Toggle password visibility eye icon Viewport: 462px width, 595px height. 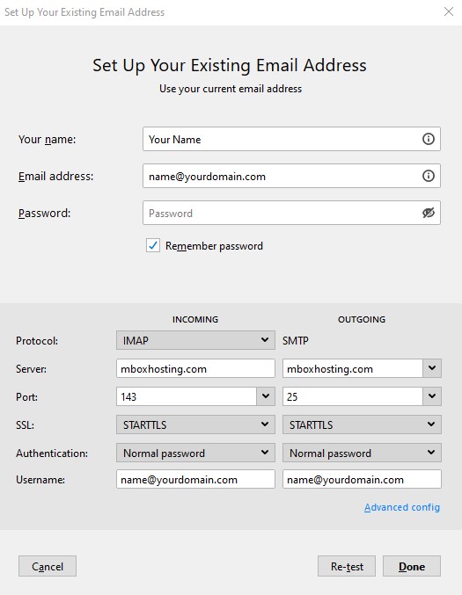[x=429, y=213]
